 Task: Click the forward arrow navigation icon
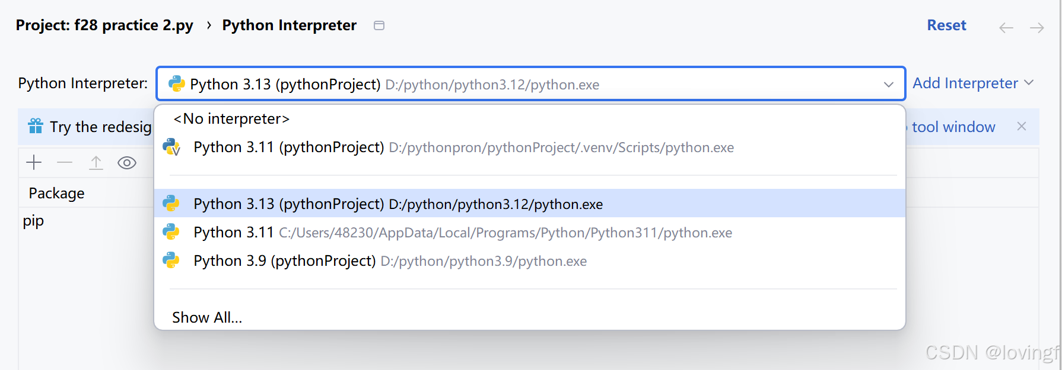pyautogui.click(x=1036, y=28)
